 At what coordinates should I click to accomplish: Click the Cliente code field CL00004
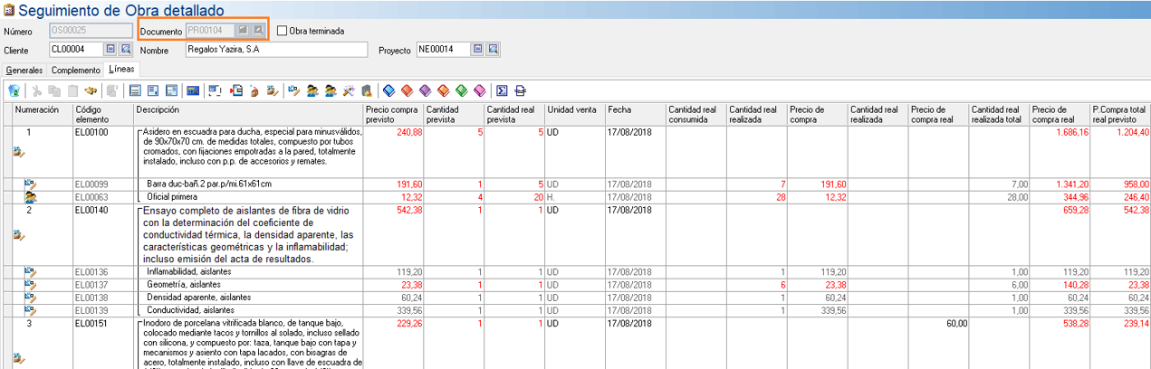click(76, 49)
